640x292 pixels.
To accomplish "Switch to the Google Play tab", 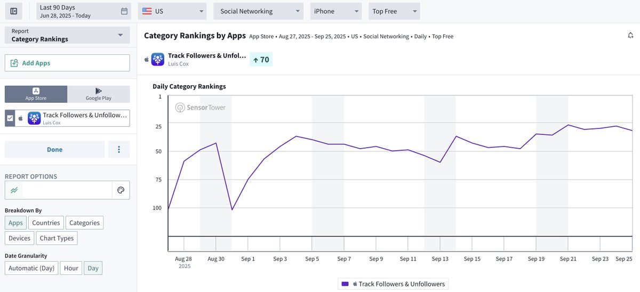I will point(99,94).
